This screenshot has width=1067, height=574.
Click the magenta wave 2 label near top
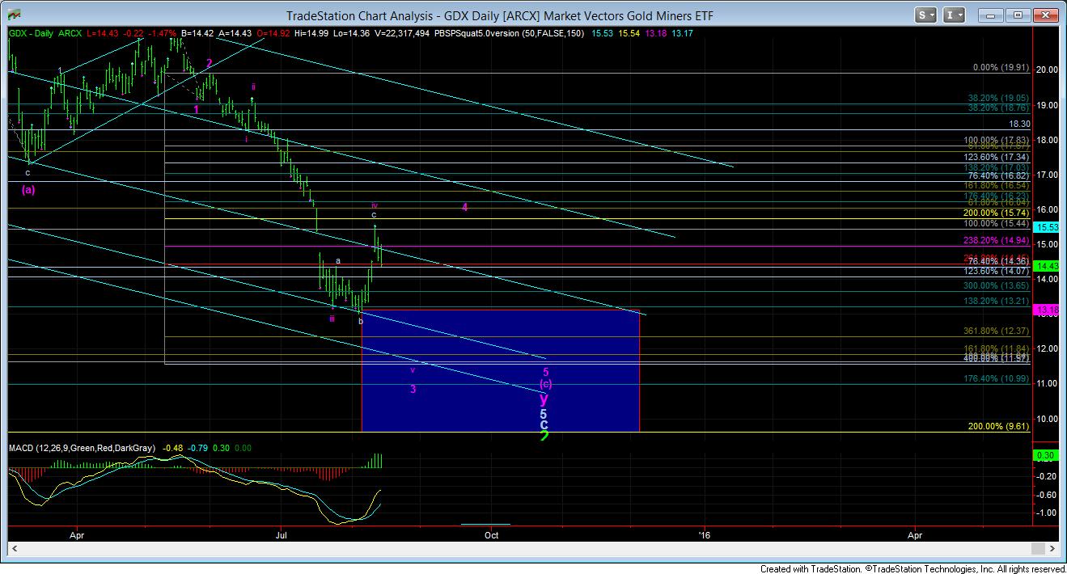coord(209,63)
